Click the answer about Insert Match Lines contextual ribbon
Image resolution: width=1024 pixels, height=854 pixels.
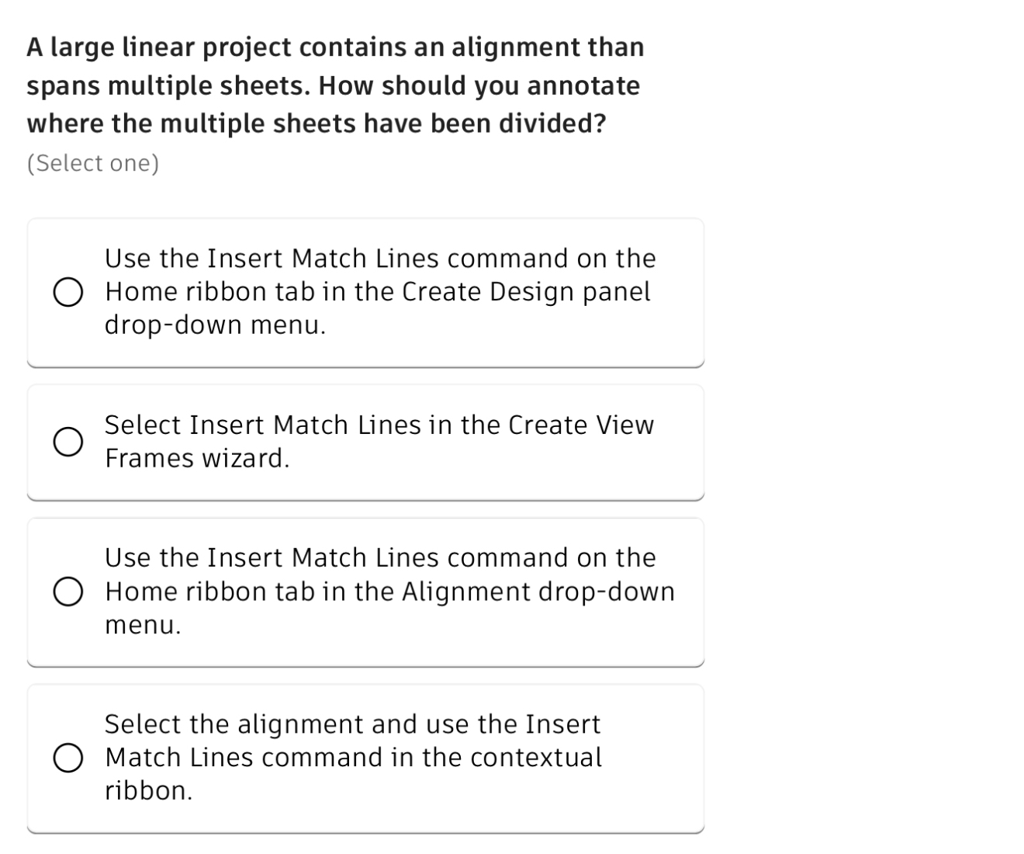click(365, 757)
